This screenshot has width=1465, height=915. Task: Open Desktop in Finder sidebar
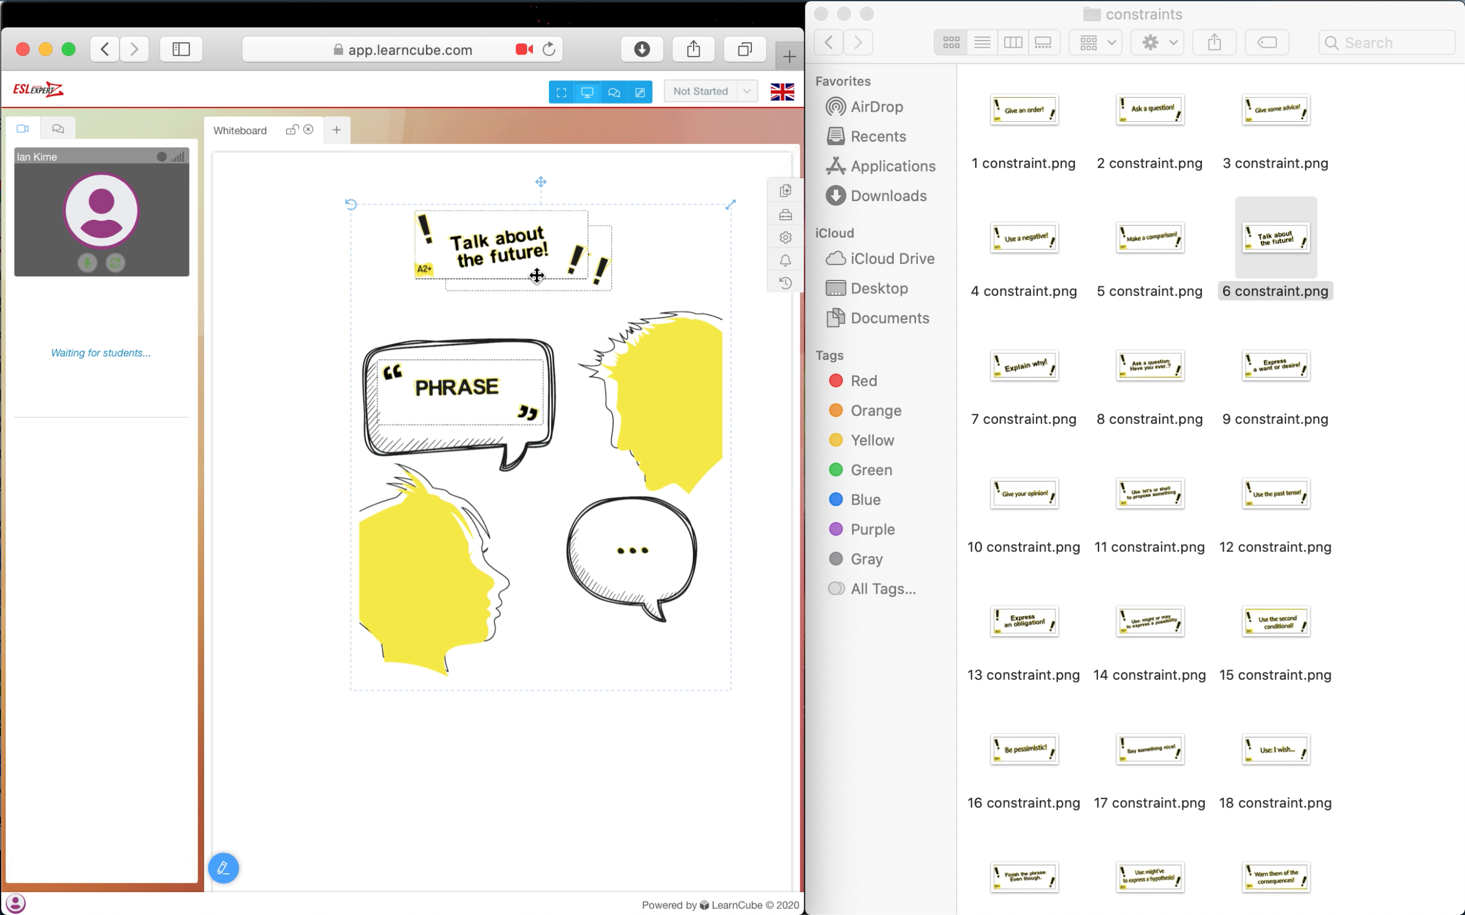879,289
